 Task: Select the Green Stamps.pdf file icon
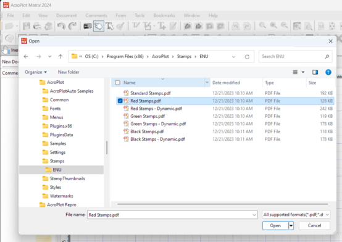point(126,116)
